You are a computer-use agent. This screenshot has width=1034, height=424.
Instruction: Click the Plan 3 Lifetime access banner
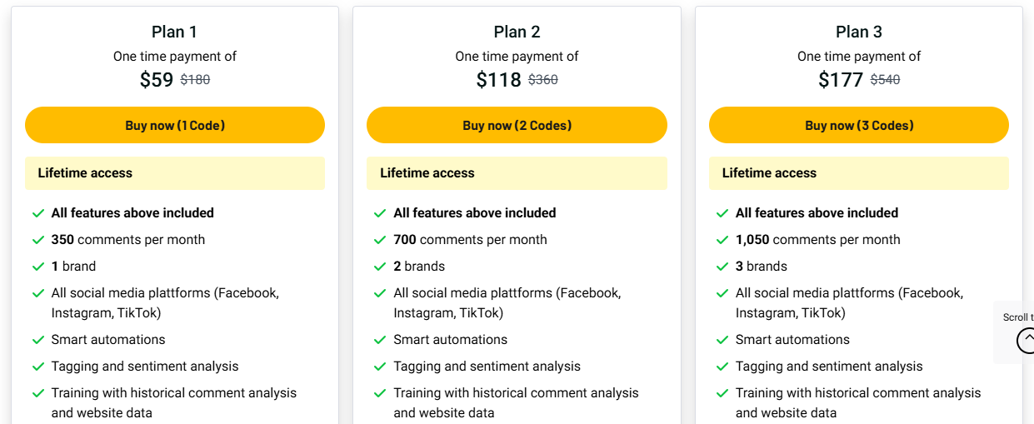tap(859, 173)
